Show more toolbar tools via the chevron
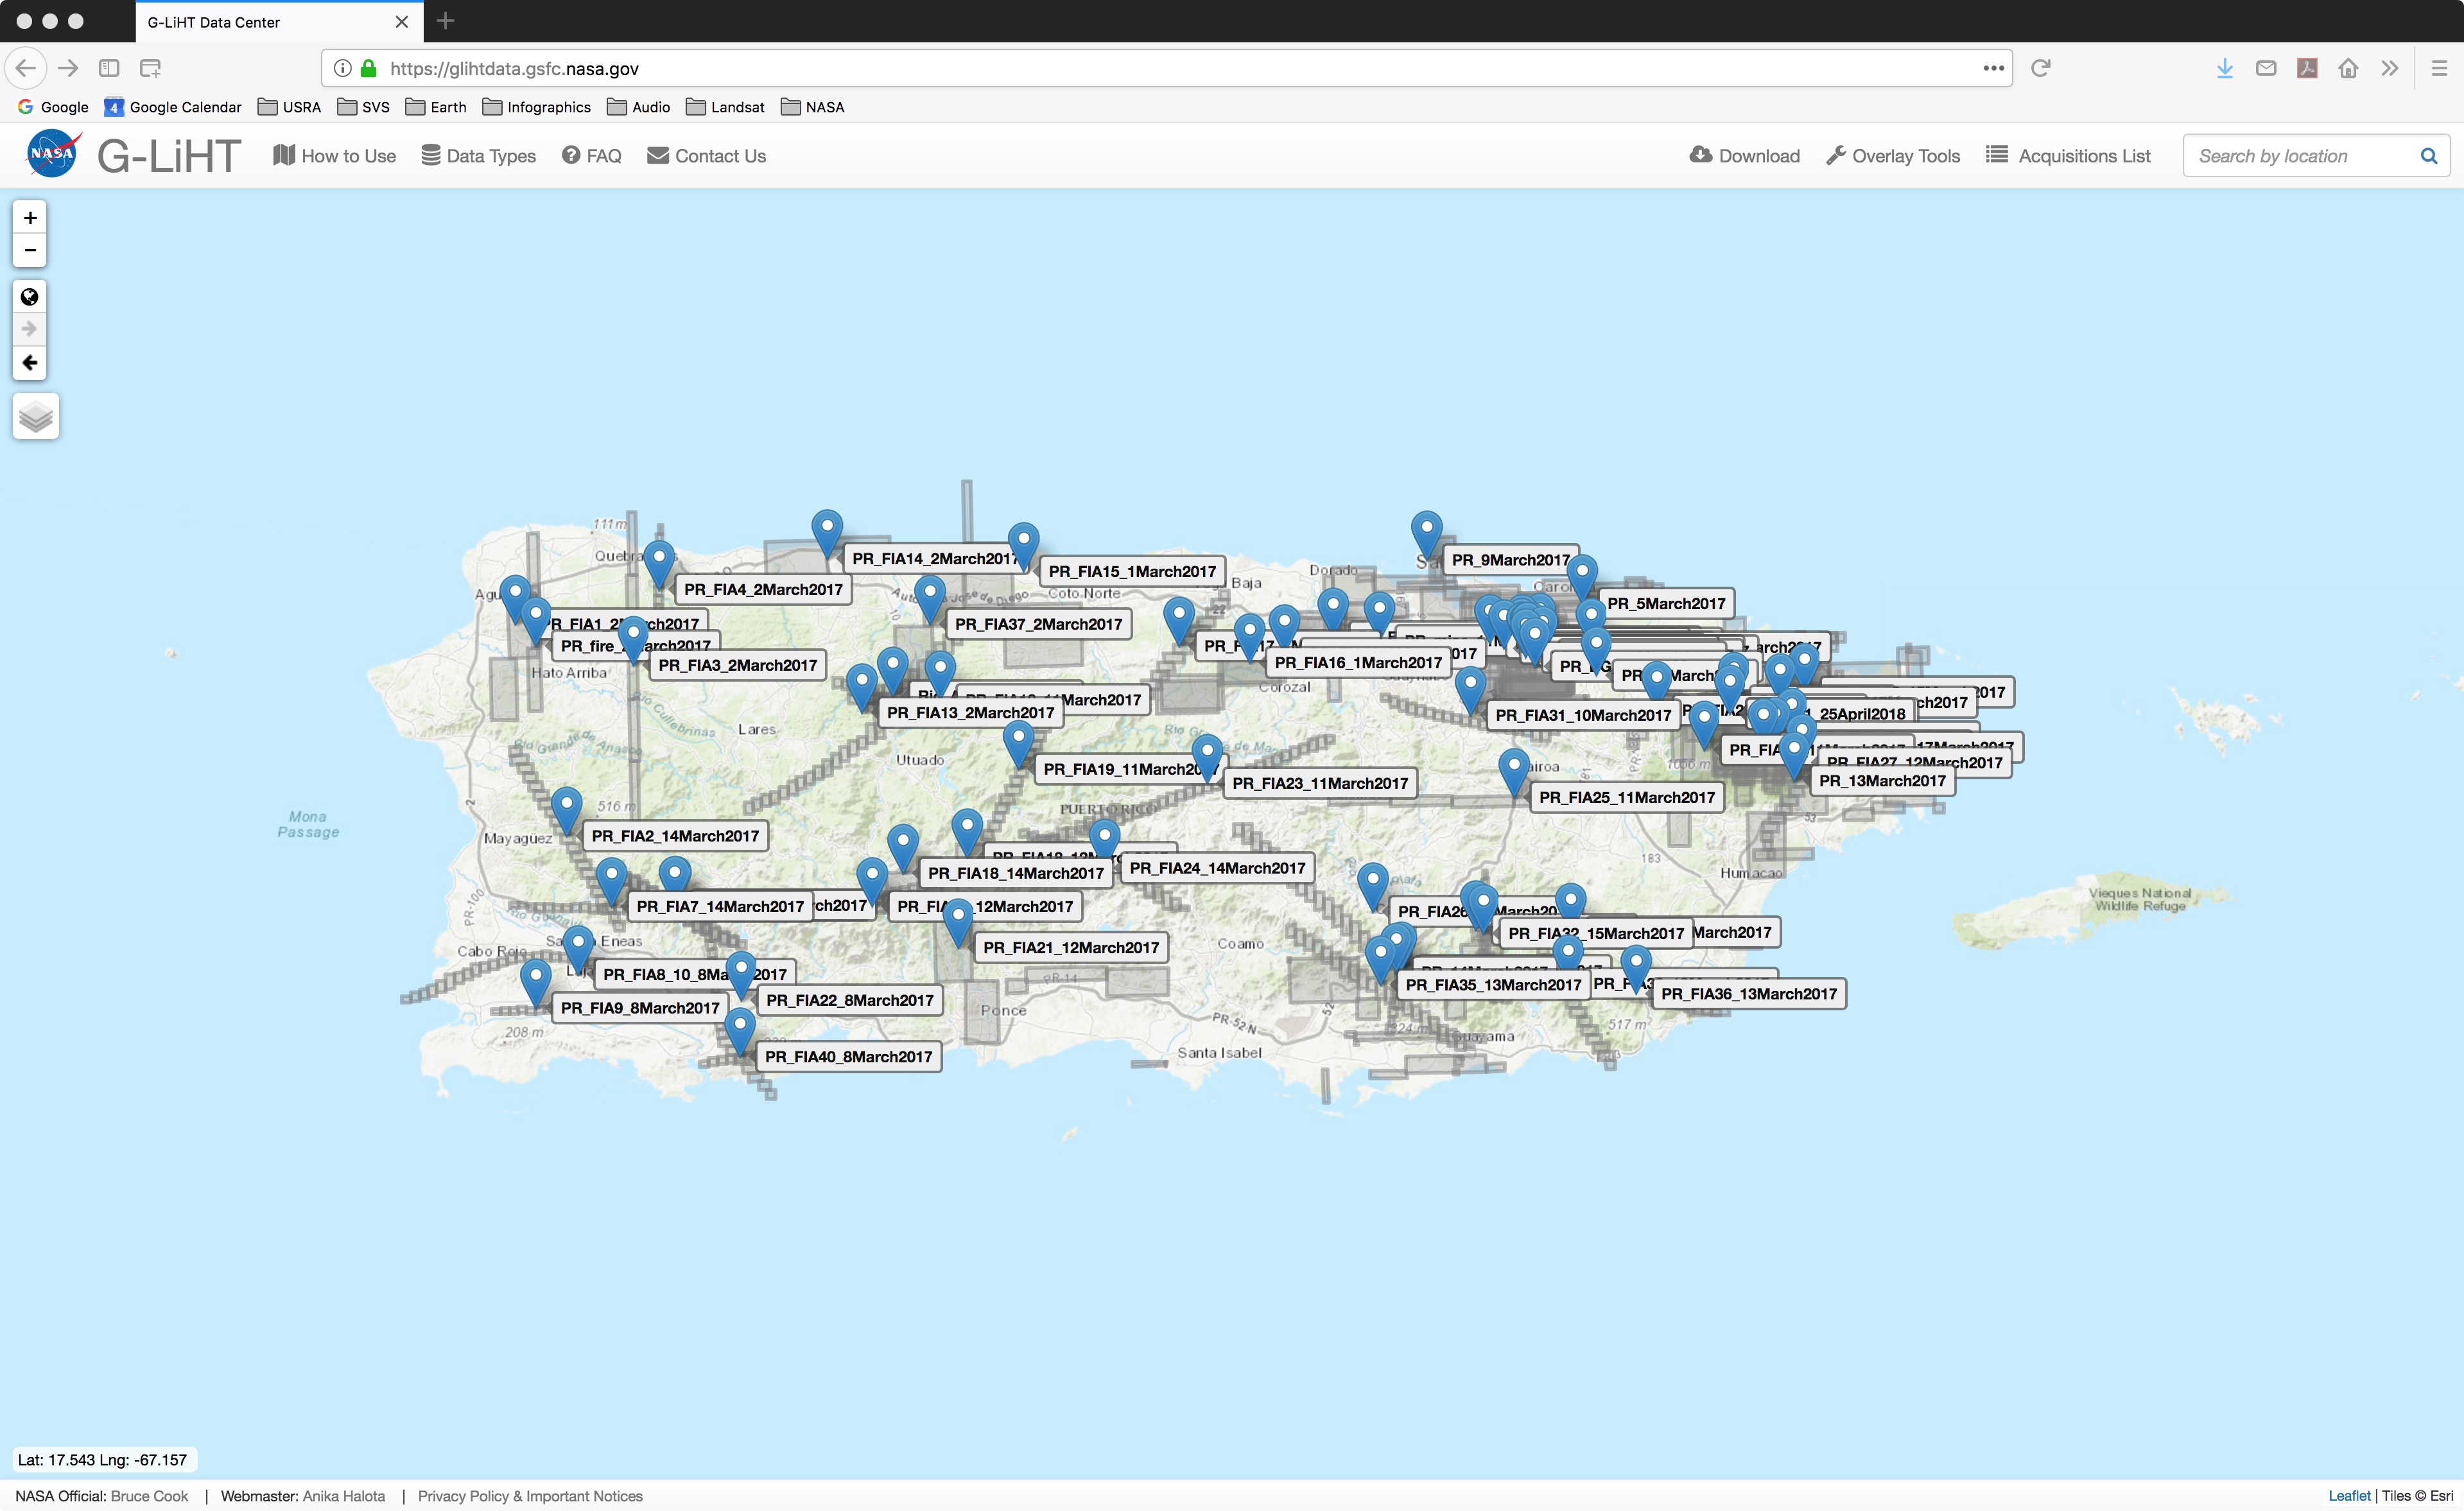This screenshot has width=2464, height=1511. [x=2389, y=68]
